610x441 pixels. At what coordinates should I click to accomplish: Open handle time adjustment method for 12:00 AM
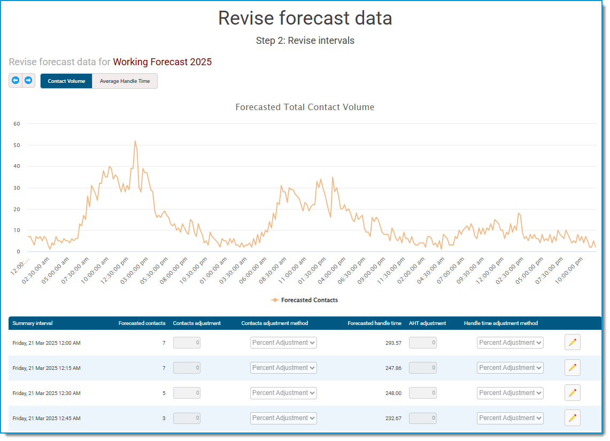click(x=510, y=343)
